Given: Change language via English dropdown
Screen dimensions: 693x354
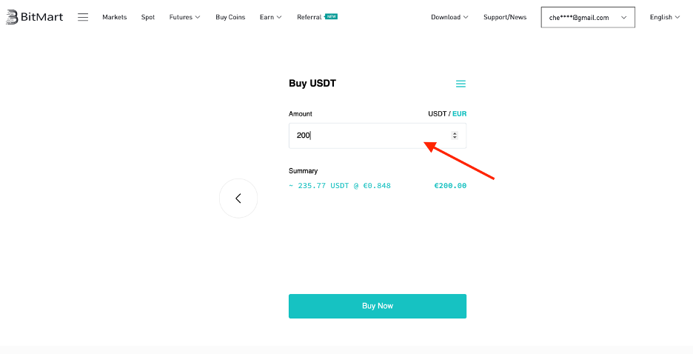Looking at the screenshot, I should (x=665, y=17).
